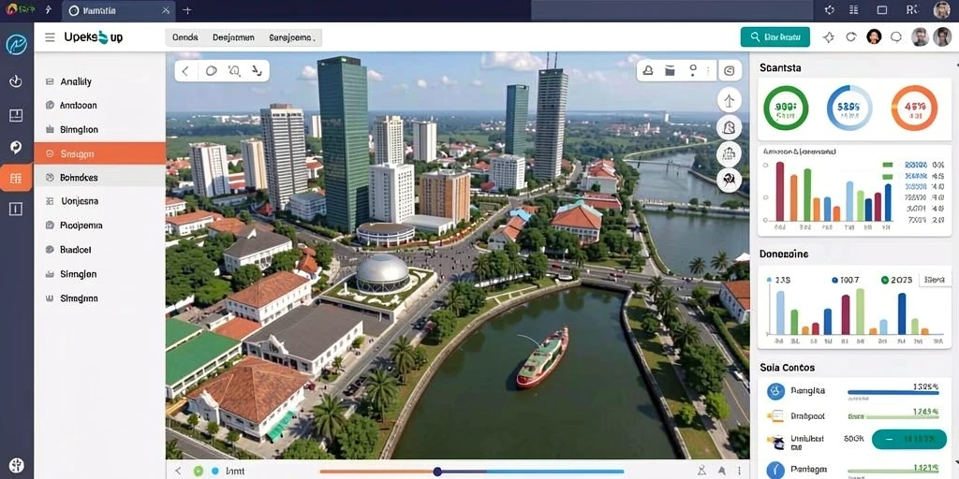The height and width of the screenshot is (479, 959).
Task: Click the lowest round button in the map's vertical stack
Action: pyautogui.click(x=729, y=181)
